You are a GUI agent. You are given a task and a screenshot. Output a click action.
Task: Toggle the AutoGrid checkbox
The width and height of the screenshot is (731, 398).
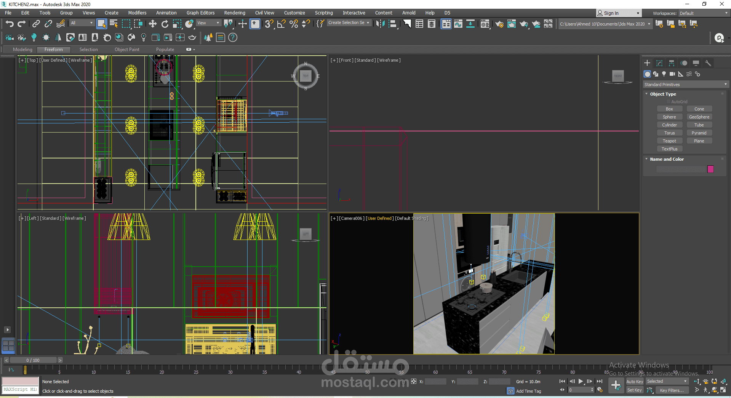coord(669,102)
